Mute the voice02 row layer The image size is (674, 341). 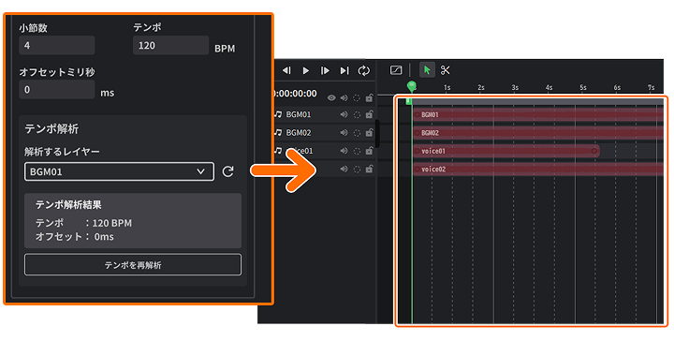pos(344,169)
